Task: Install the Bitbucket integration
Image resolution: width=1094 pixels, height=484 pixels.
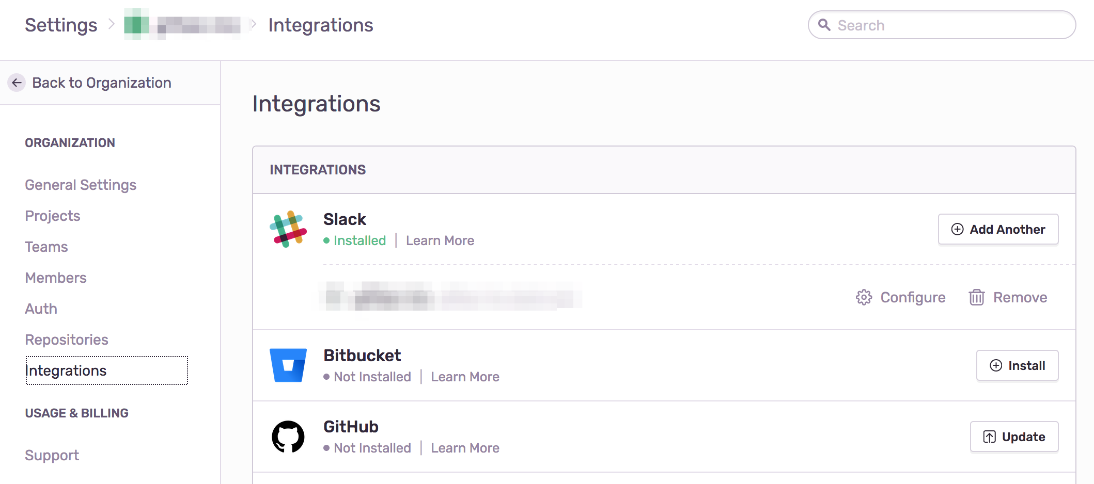Action: (1017, 365)
